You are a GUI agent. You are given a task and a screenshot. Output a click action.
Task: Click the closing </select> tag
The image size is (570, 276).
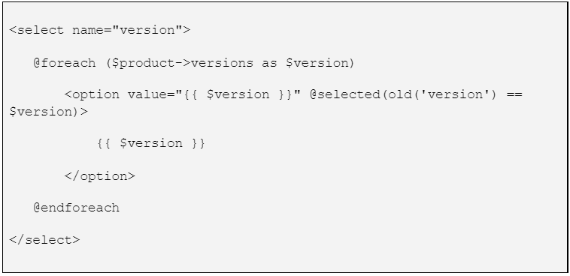click(44, 240)
